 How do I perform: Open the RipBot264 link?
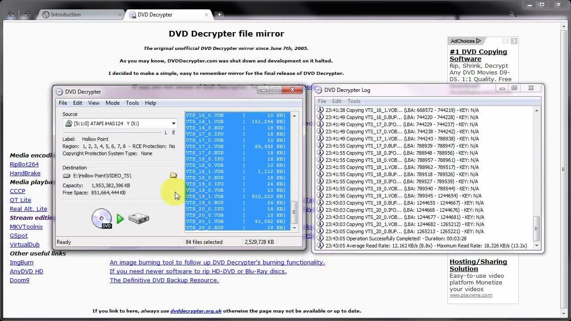pos(24,165)
